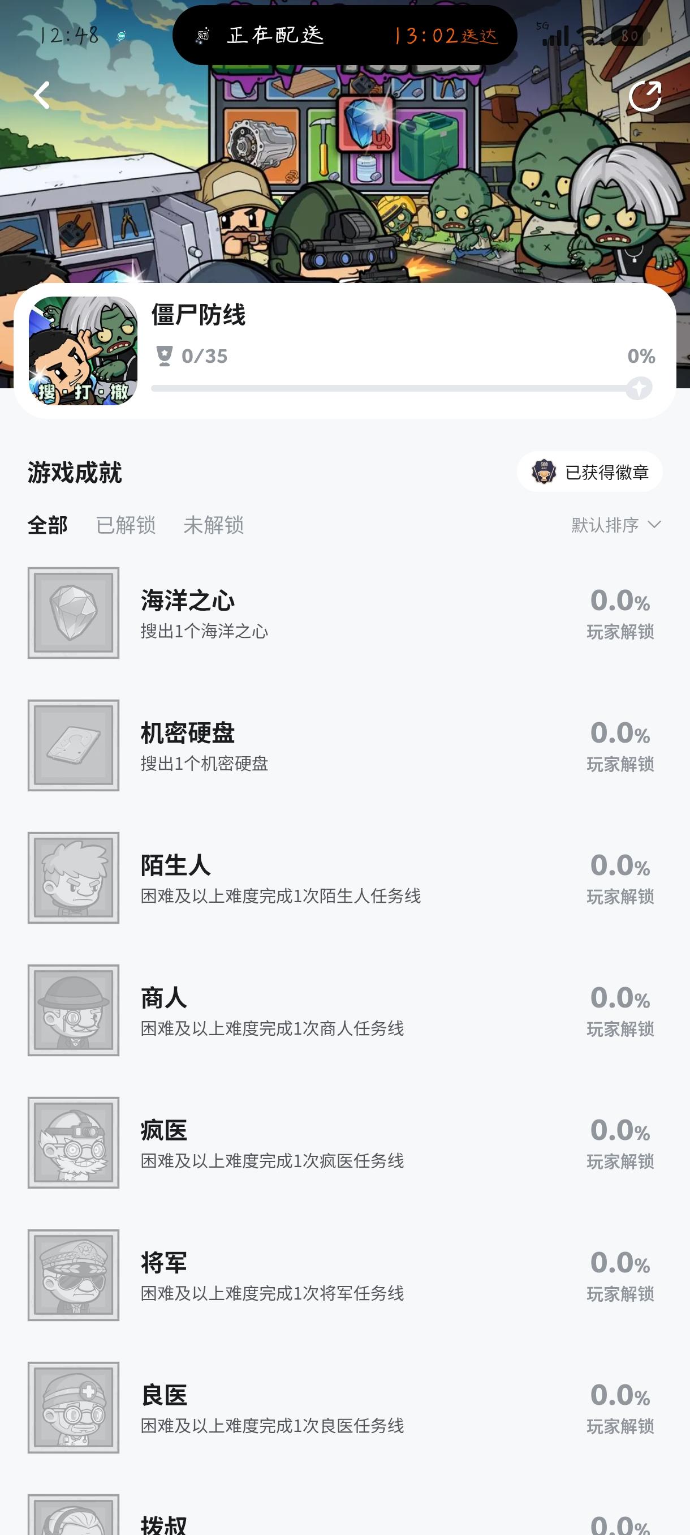
Task: Tap the 疯医 mad doctor icon
Action: pyautogui.click(x=73, y=1142)
